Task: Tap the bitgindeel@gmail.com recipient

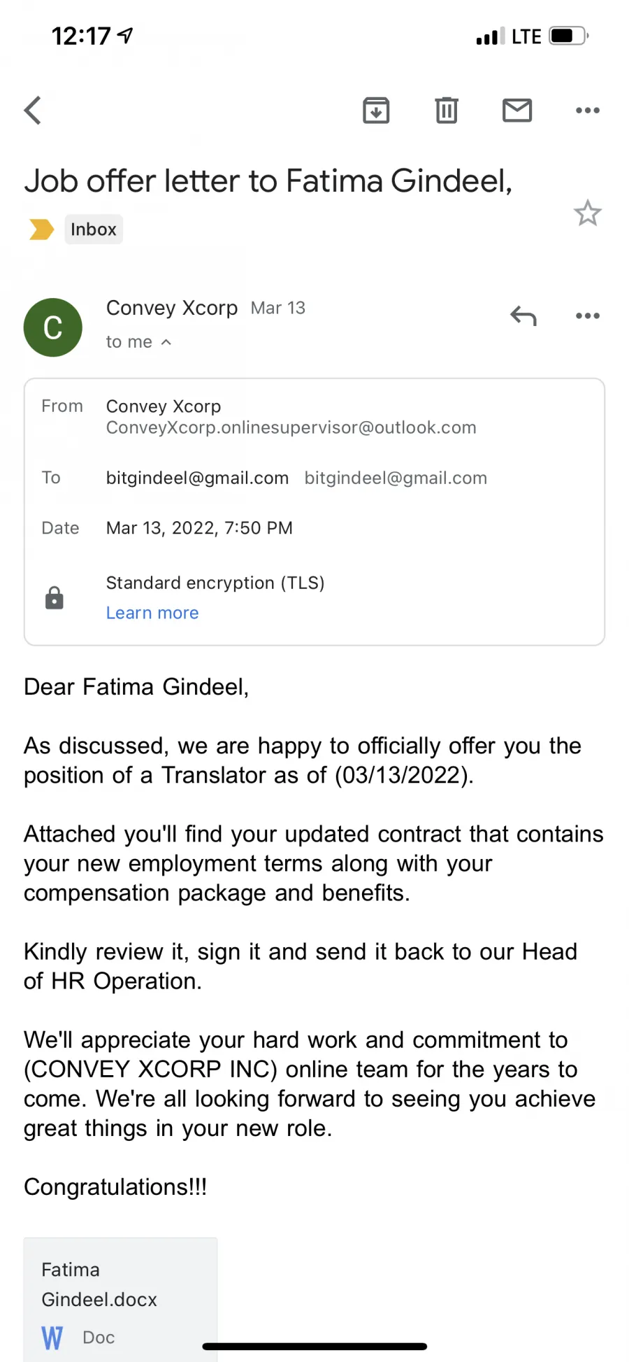Action: tap(197, 478)
